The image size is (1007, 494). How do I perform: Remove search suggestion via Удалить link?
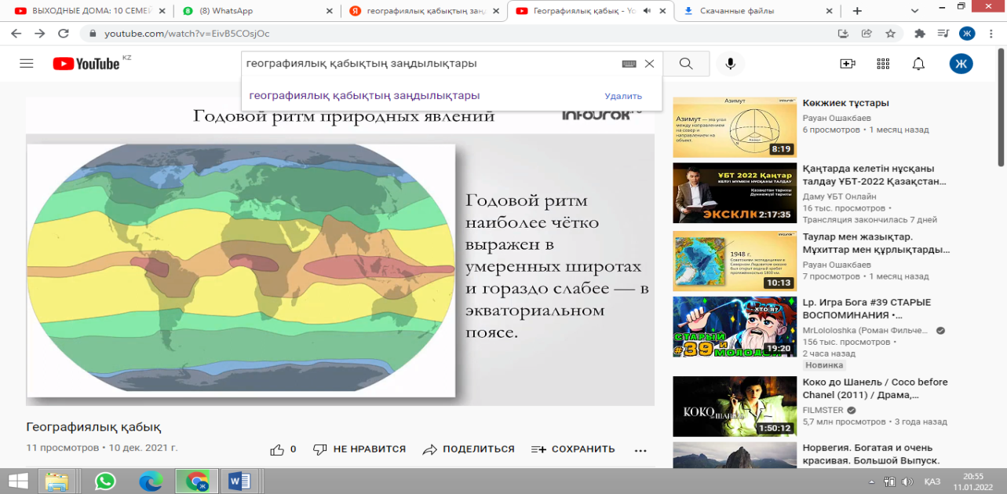coord(623,96)
